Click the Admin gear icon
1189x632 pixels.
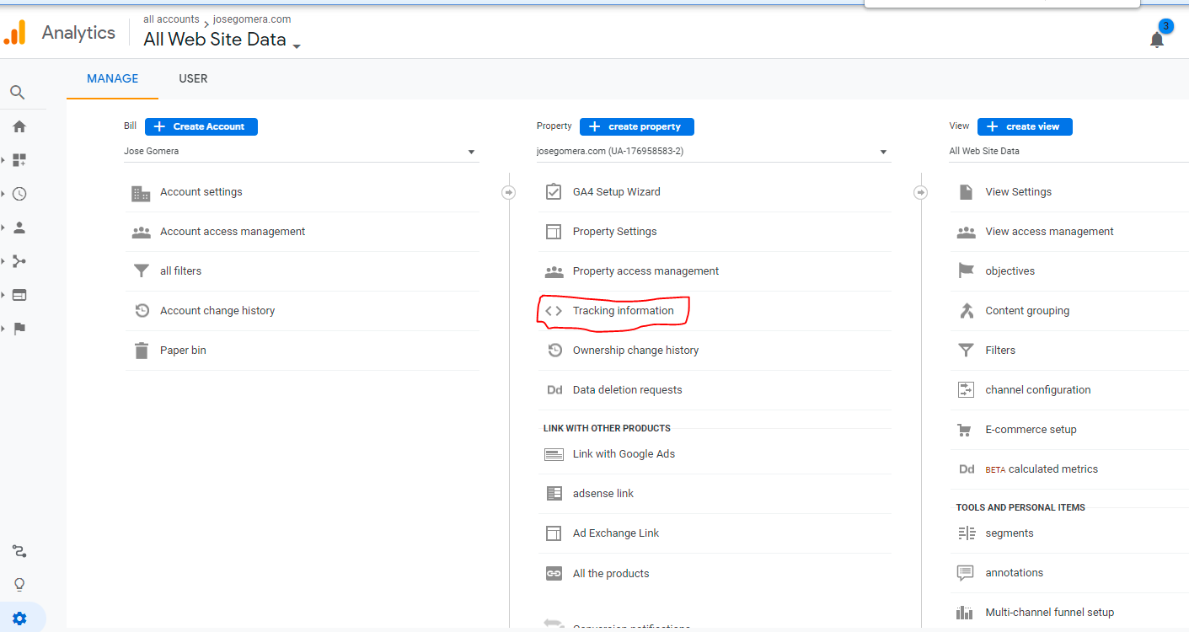tap(19, 619)
